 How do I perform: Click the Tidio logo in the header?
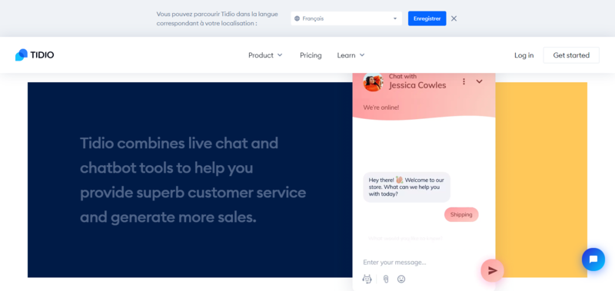coord(35,55)
